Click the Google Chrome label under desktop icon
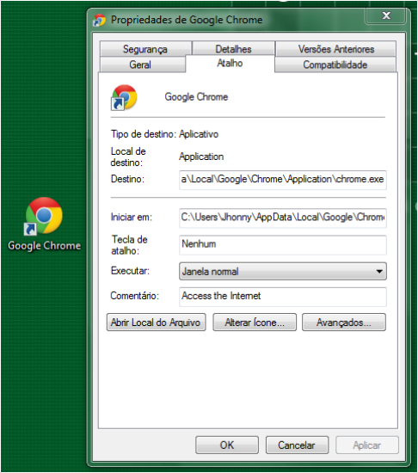418x473 pixels. pos(45,246)
